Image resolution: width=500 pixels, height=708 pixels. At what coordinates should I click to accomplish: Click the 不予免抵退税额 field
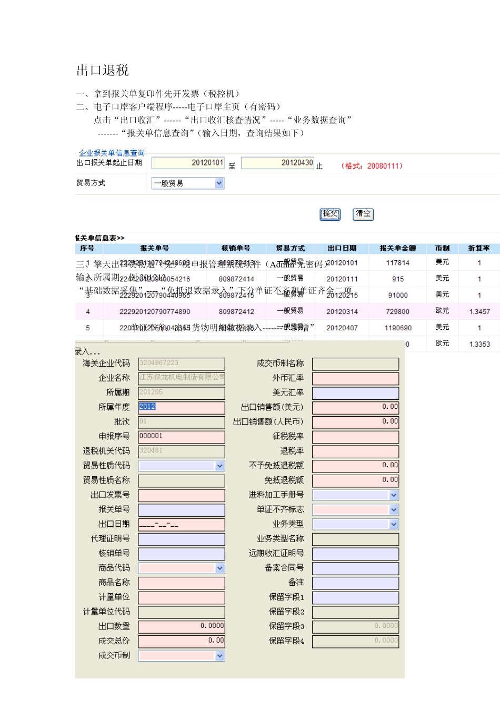click(x=355, y=466)
